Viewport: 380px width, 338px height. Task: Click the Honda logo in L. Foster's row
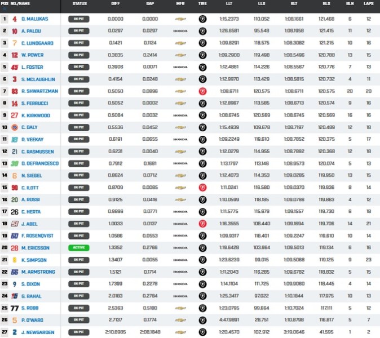(x=180, y=67)
